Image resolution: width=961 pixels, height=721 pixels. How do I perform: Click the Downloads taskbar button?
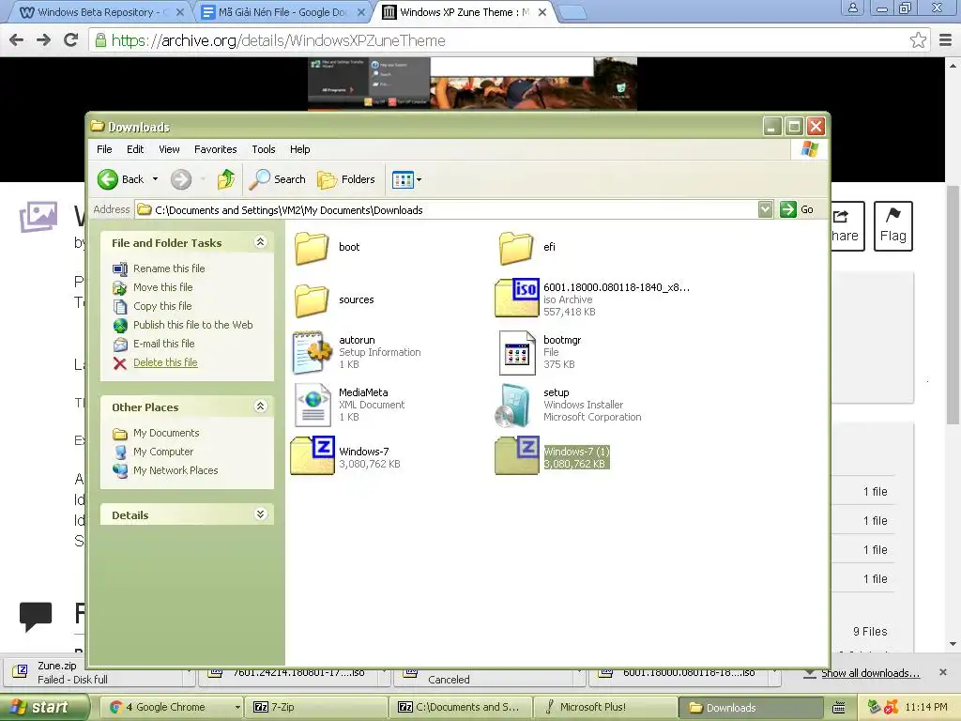coord(750,708)
